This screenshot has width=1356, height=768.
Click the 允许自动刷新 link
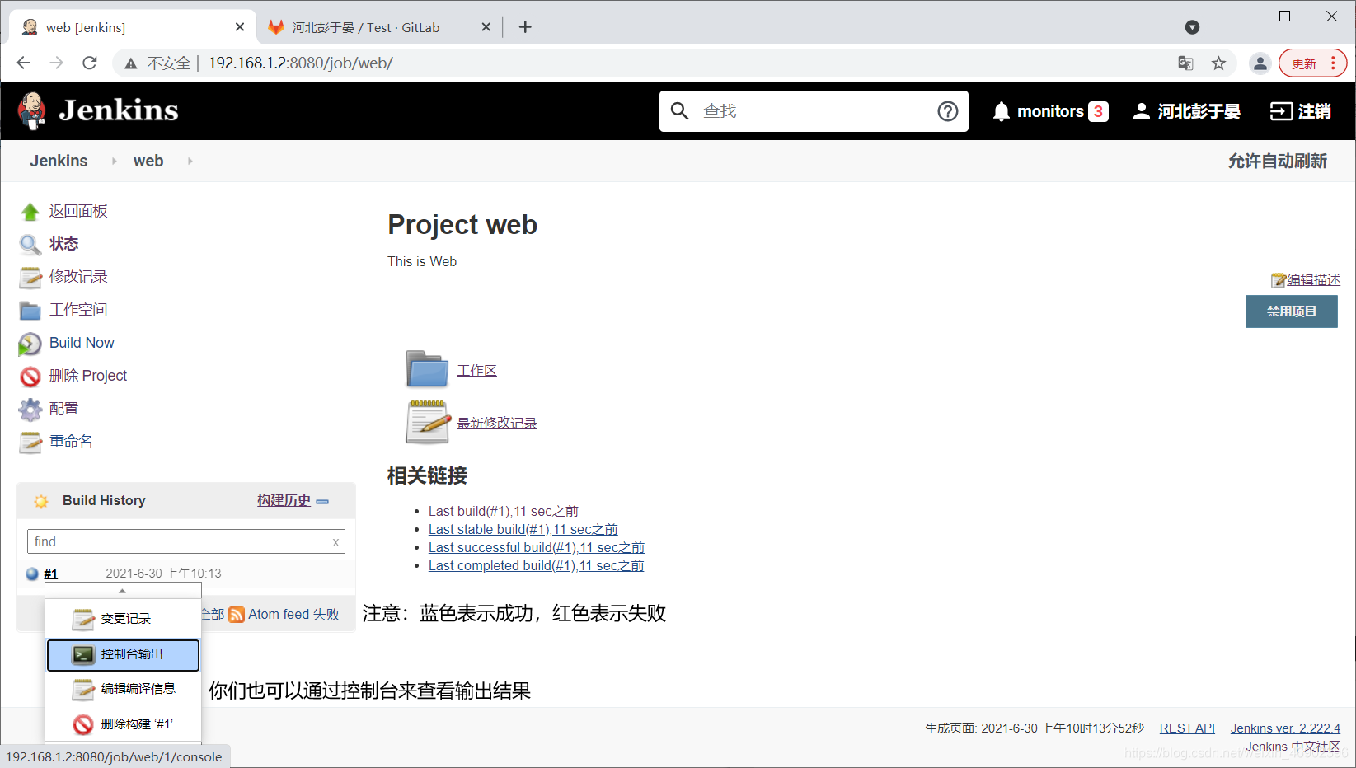point(1278,162)
